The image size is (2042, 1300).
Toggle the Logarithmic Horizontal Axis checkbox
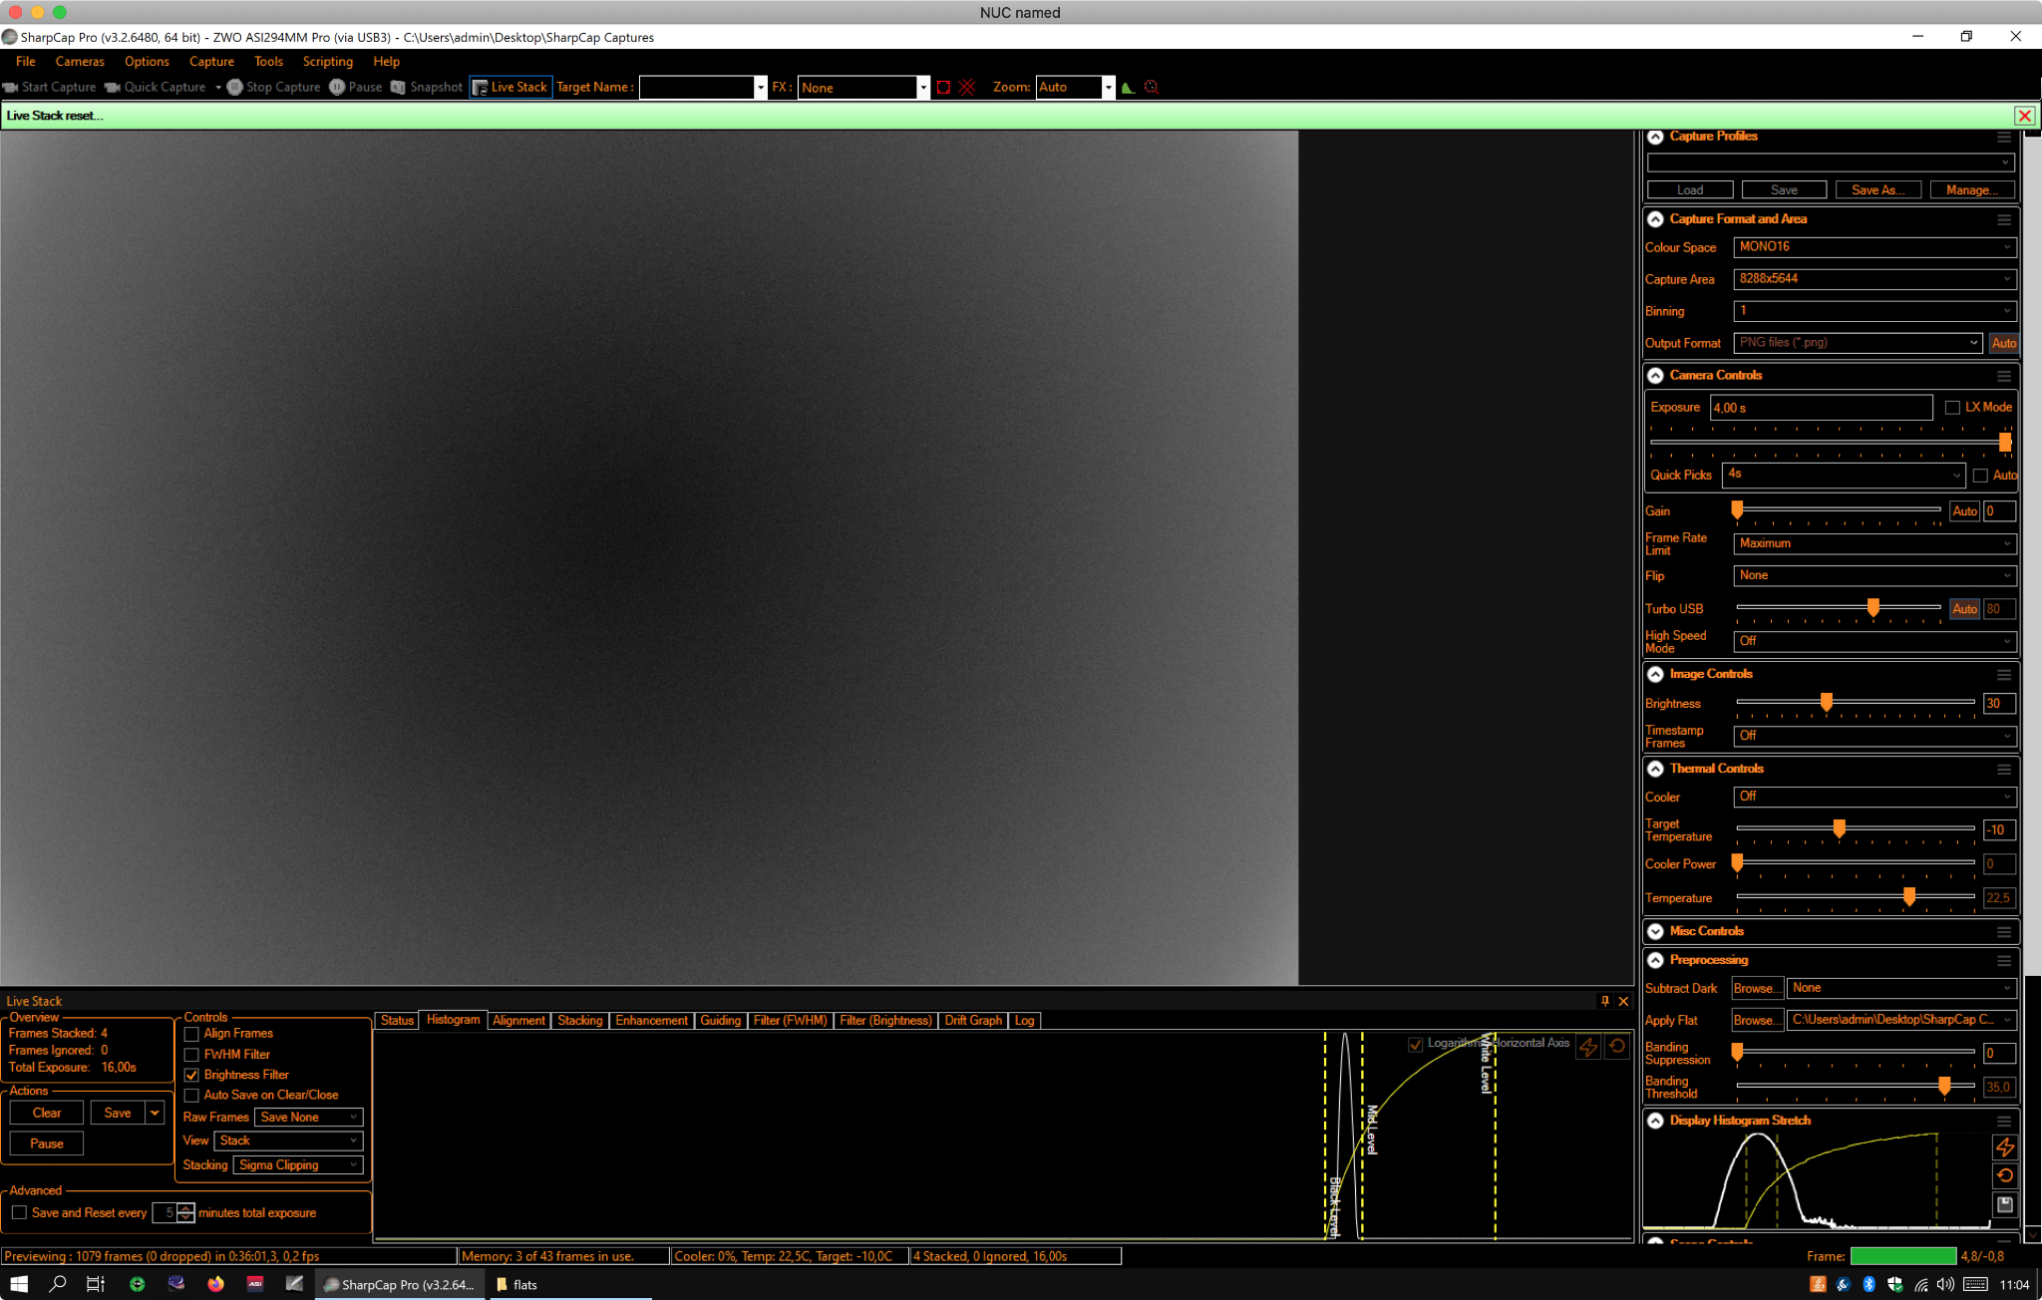point(1415,1044)
